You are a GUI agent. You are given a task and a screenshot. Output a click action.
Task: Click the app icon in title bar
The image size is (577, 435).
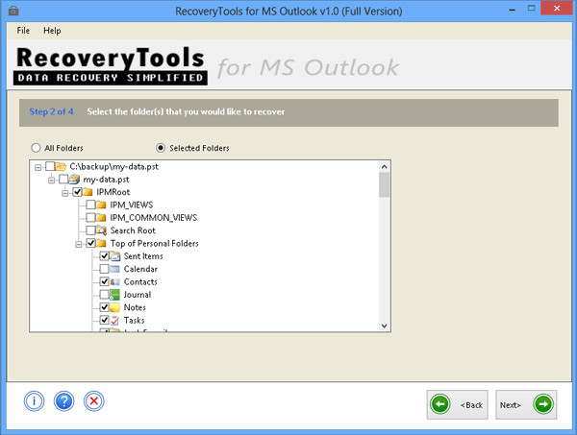[x=13, y=11]
